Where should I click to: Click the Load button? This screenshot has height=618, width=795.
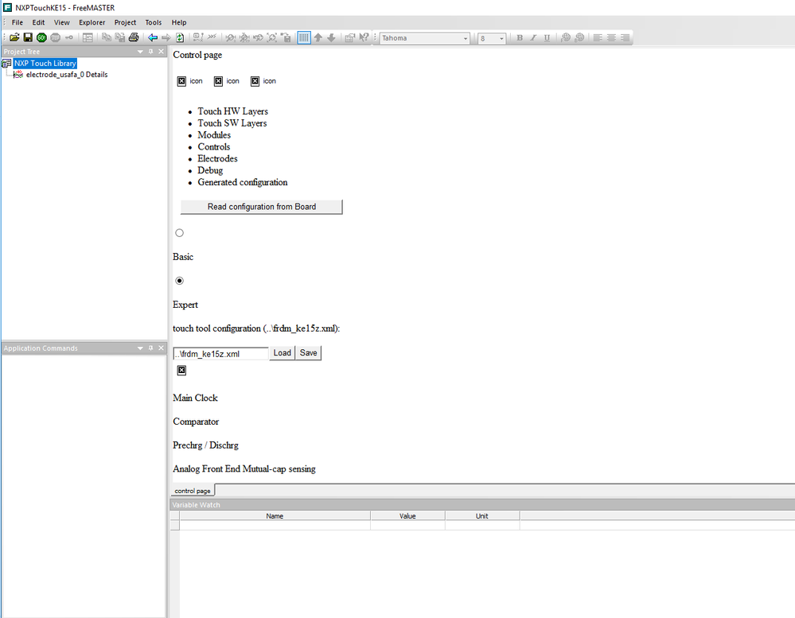pyautogui.click(x=283, y=353)
